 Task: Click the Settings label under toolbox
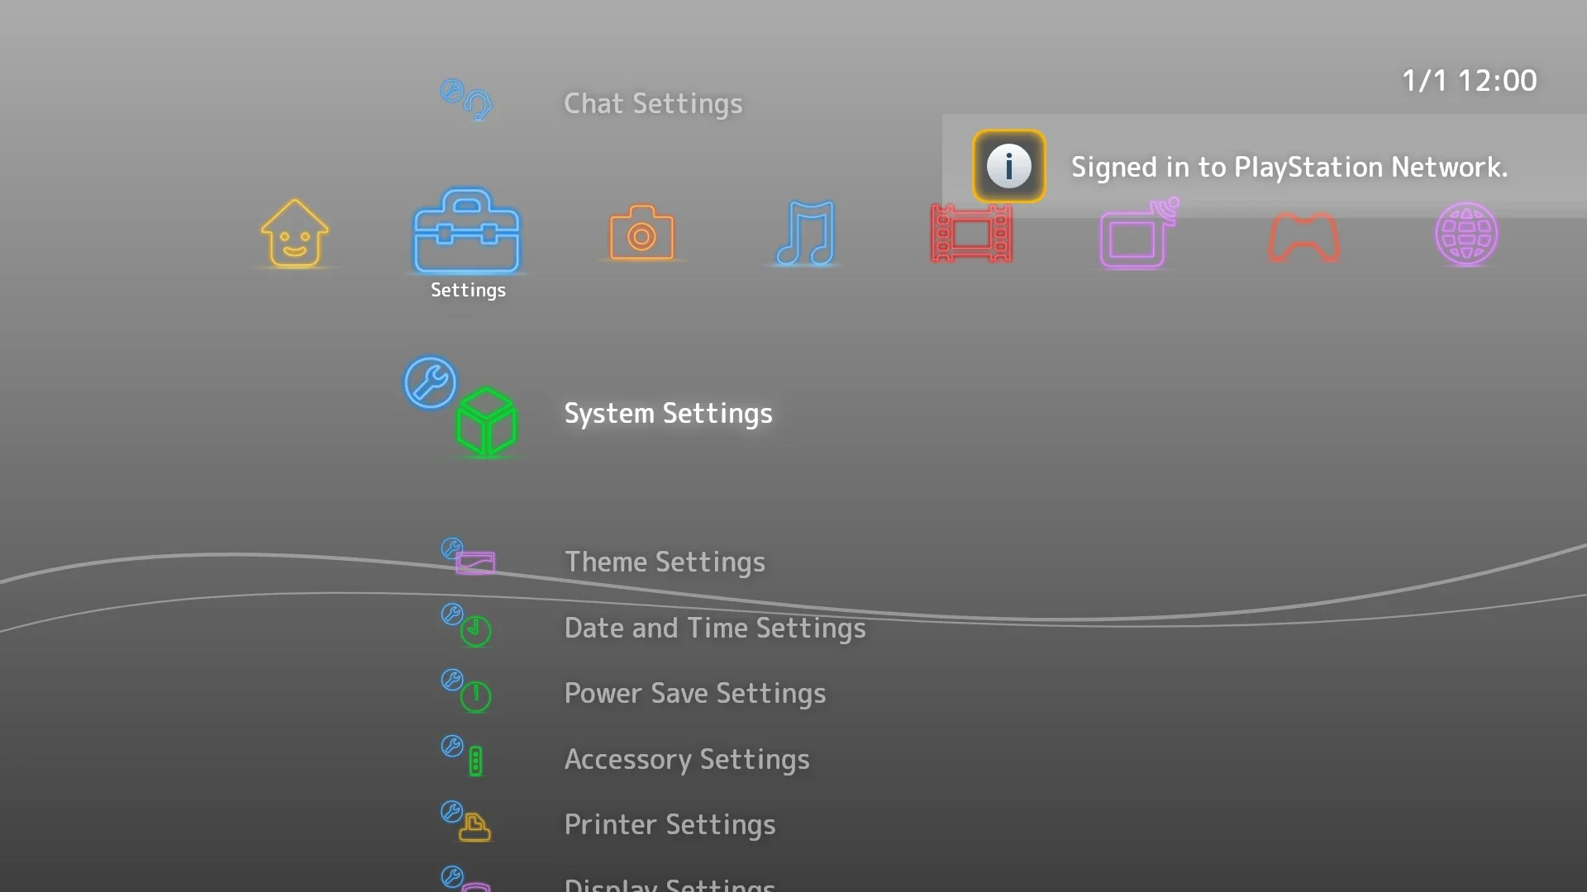(468, 290)
